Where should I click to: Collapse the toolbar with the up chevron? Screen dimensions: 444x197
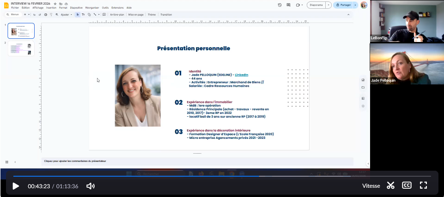coord(348,15)
